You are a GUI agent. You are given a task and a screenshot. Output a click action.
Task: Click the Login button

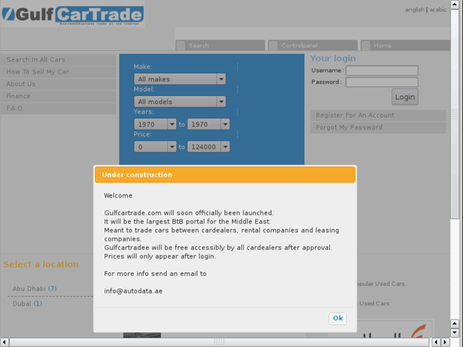click(x=405, y=97)
